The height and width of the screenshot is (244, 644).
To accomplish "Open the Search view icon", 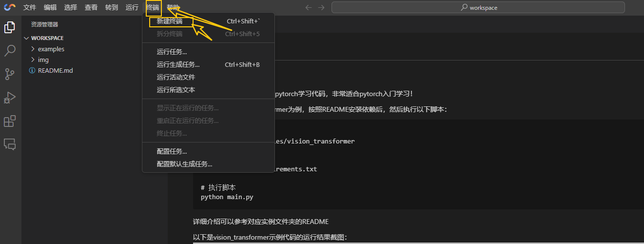I will pyautogui.click(x=10, y=50).
